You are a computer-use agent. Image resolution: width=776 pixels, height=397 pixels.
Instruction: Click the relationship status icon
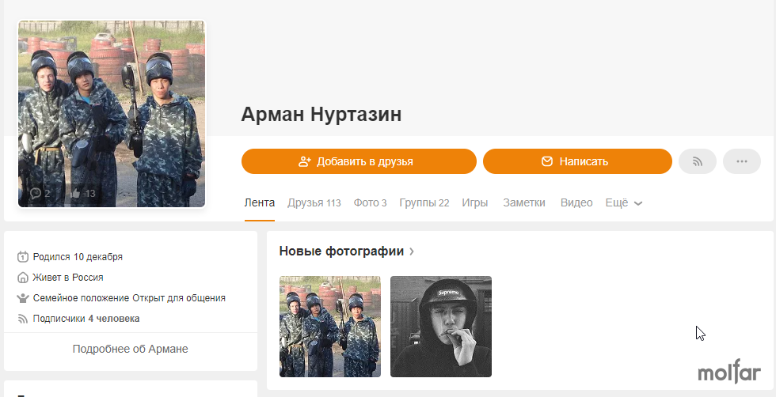23,298
